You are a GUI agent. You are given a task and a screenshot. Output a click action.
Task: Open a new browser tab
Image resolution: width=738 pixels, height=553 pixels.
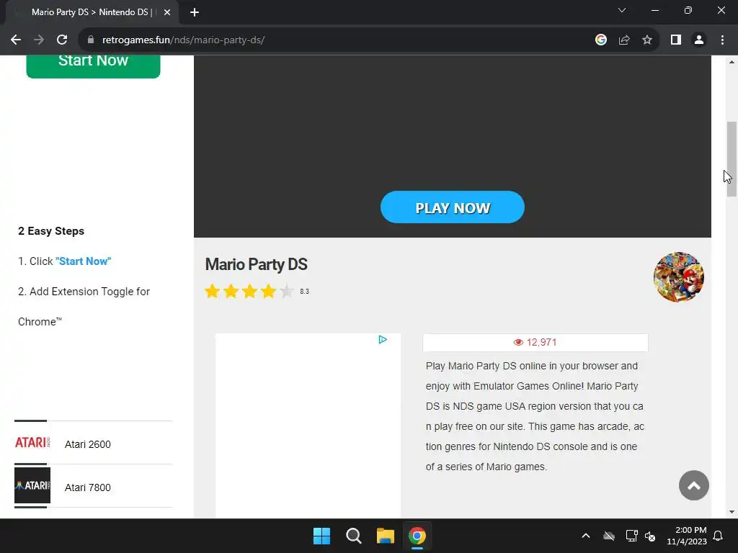pos(195,12)
